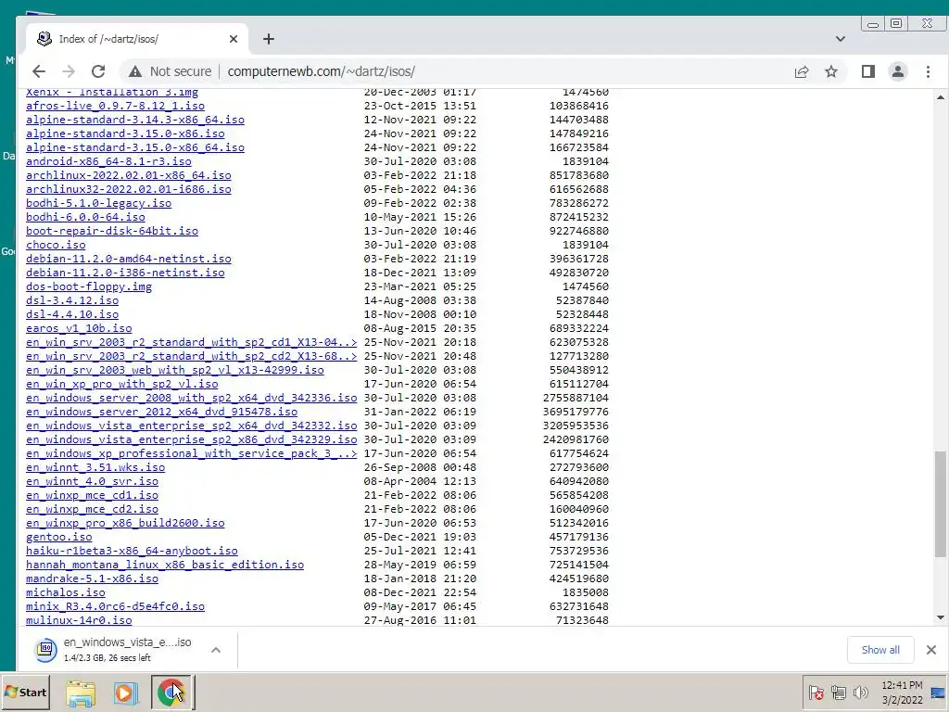Open the michalos.iso link
This screenshot has width=949, height=712.
66,593
